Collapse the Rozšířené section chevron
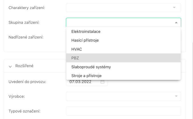This screenshot has height=119, width=193. [10, 66]
